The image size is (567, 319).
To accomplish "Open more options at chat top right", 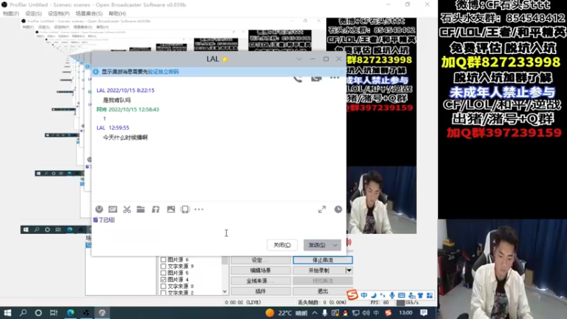I will [335, 77].
